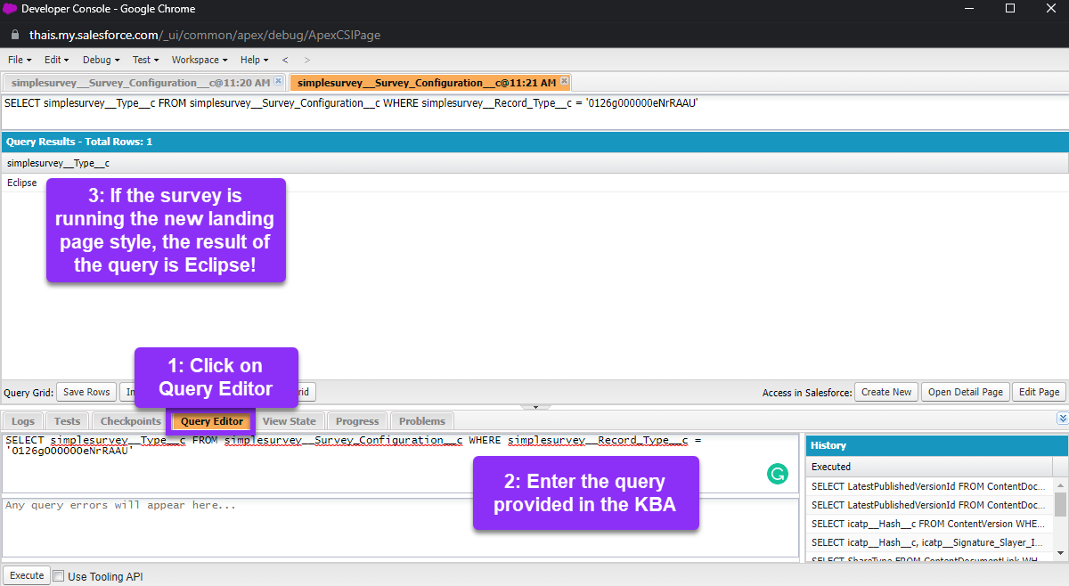
Task: Open the File menu
Action: [20, 60]
